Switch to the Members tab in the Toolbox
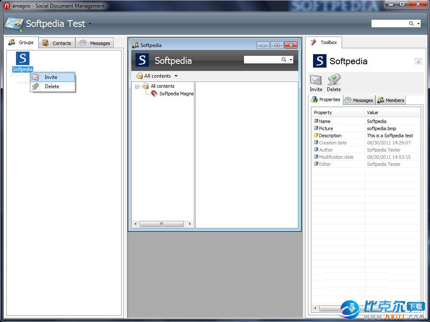This screenshot has width=430, height=322. pos(391,100)
